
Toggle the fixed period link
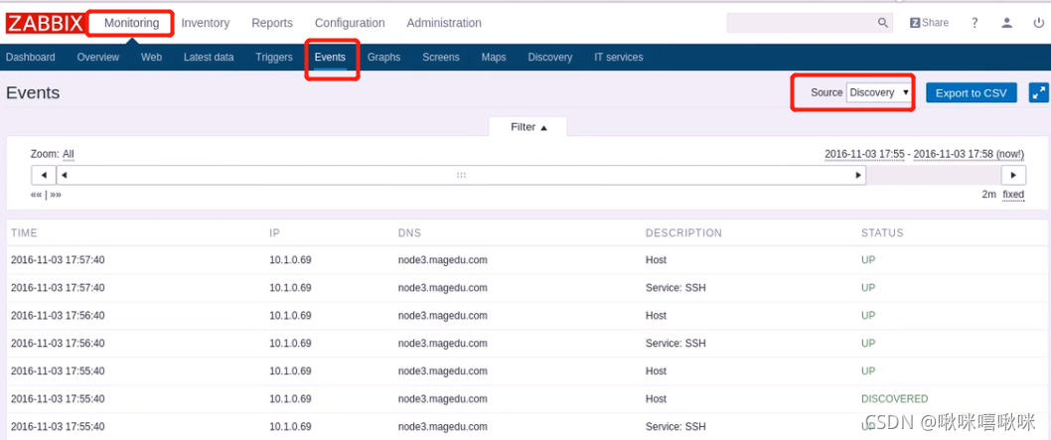(1013, 195)
